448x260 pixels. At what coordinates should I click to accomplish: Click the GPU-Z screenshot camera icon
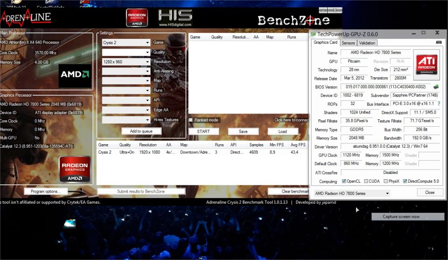(x=438, y=42)
